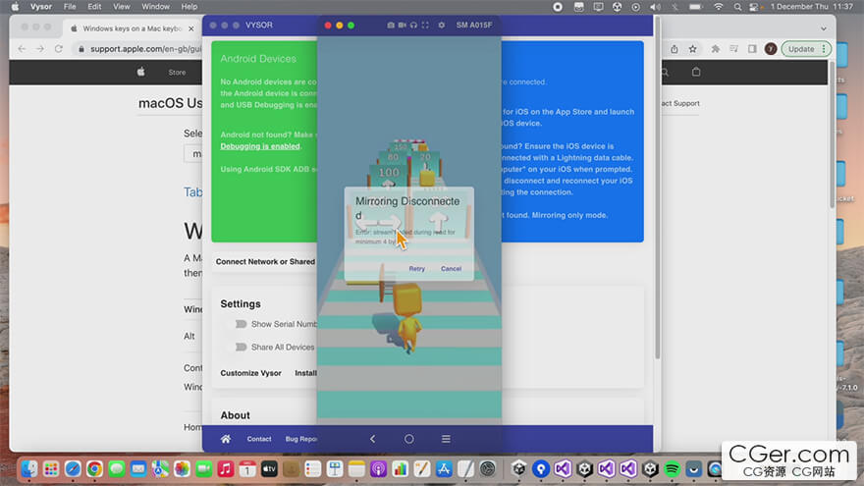Tap the Android recent apps button
The width and height of the screenshot is (864, 486).
[x=446, y=439]
